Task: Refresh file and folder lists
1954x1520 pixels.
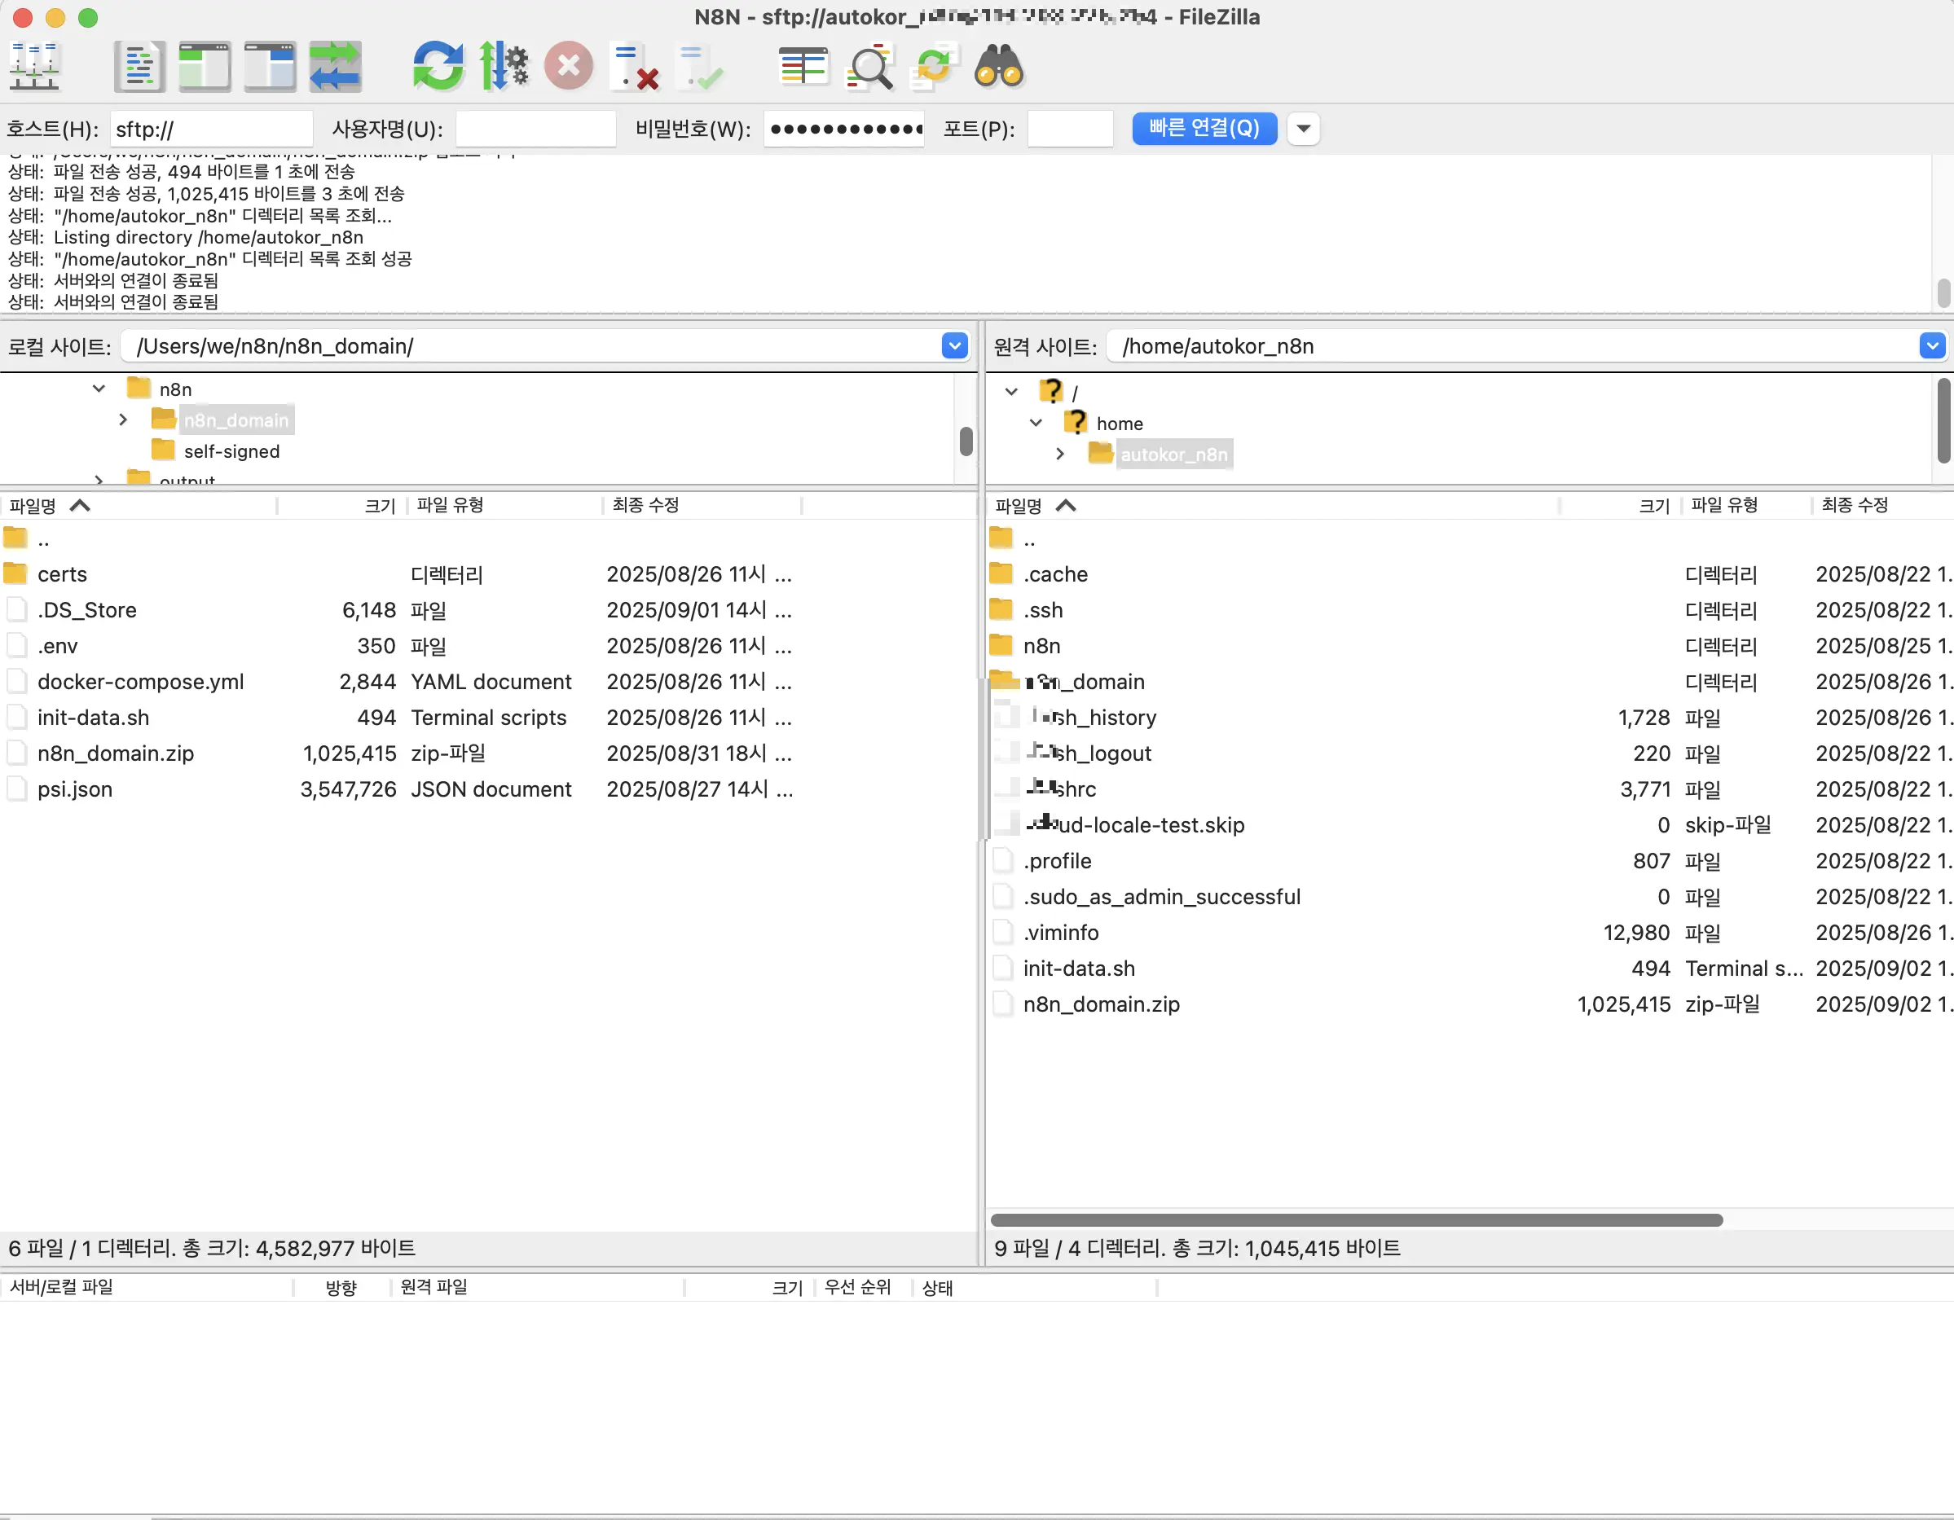Action: (438, 67)
